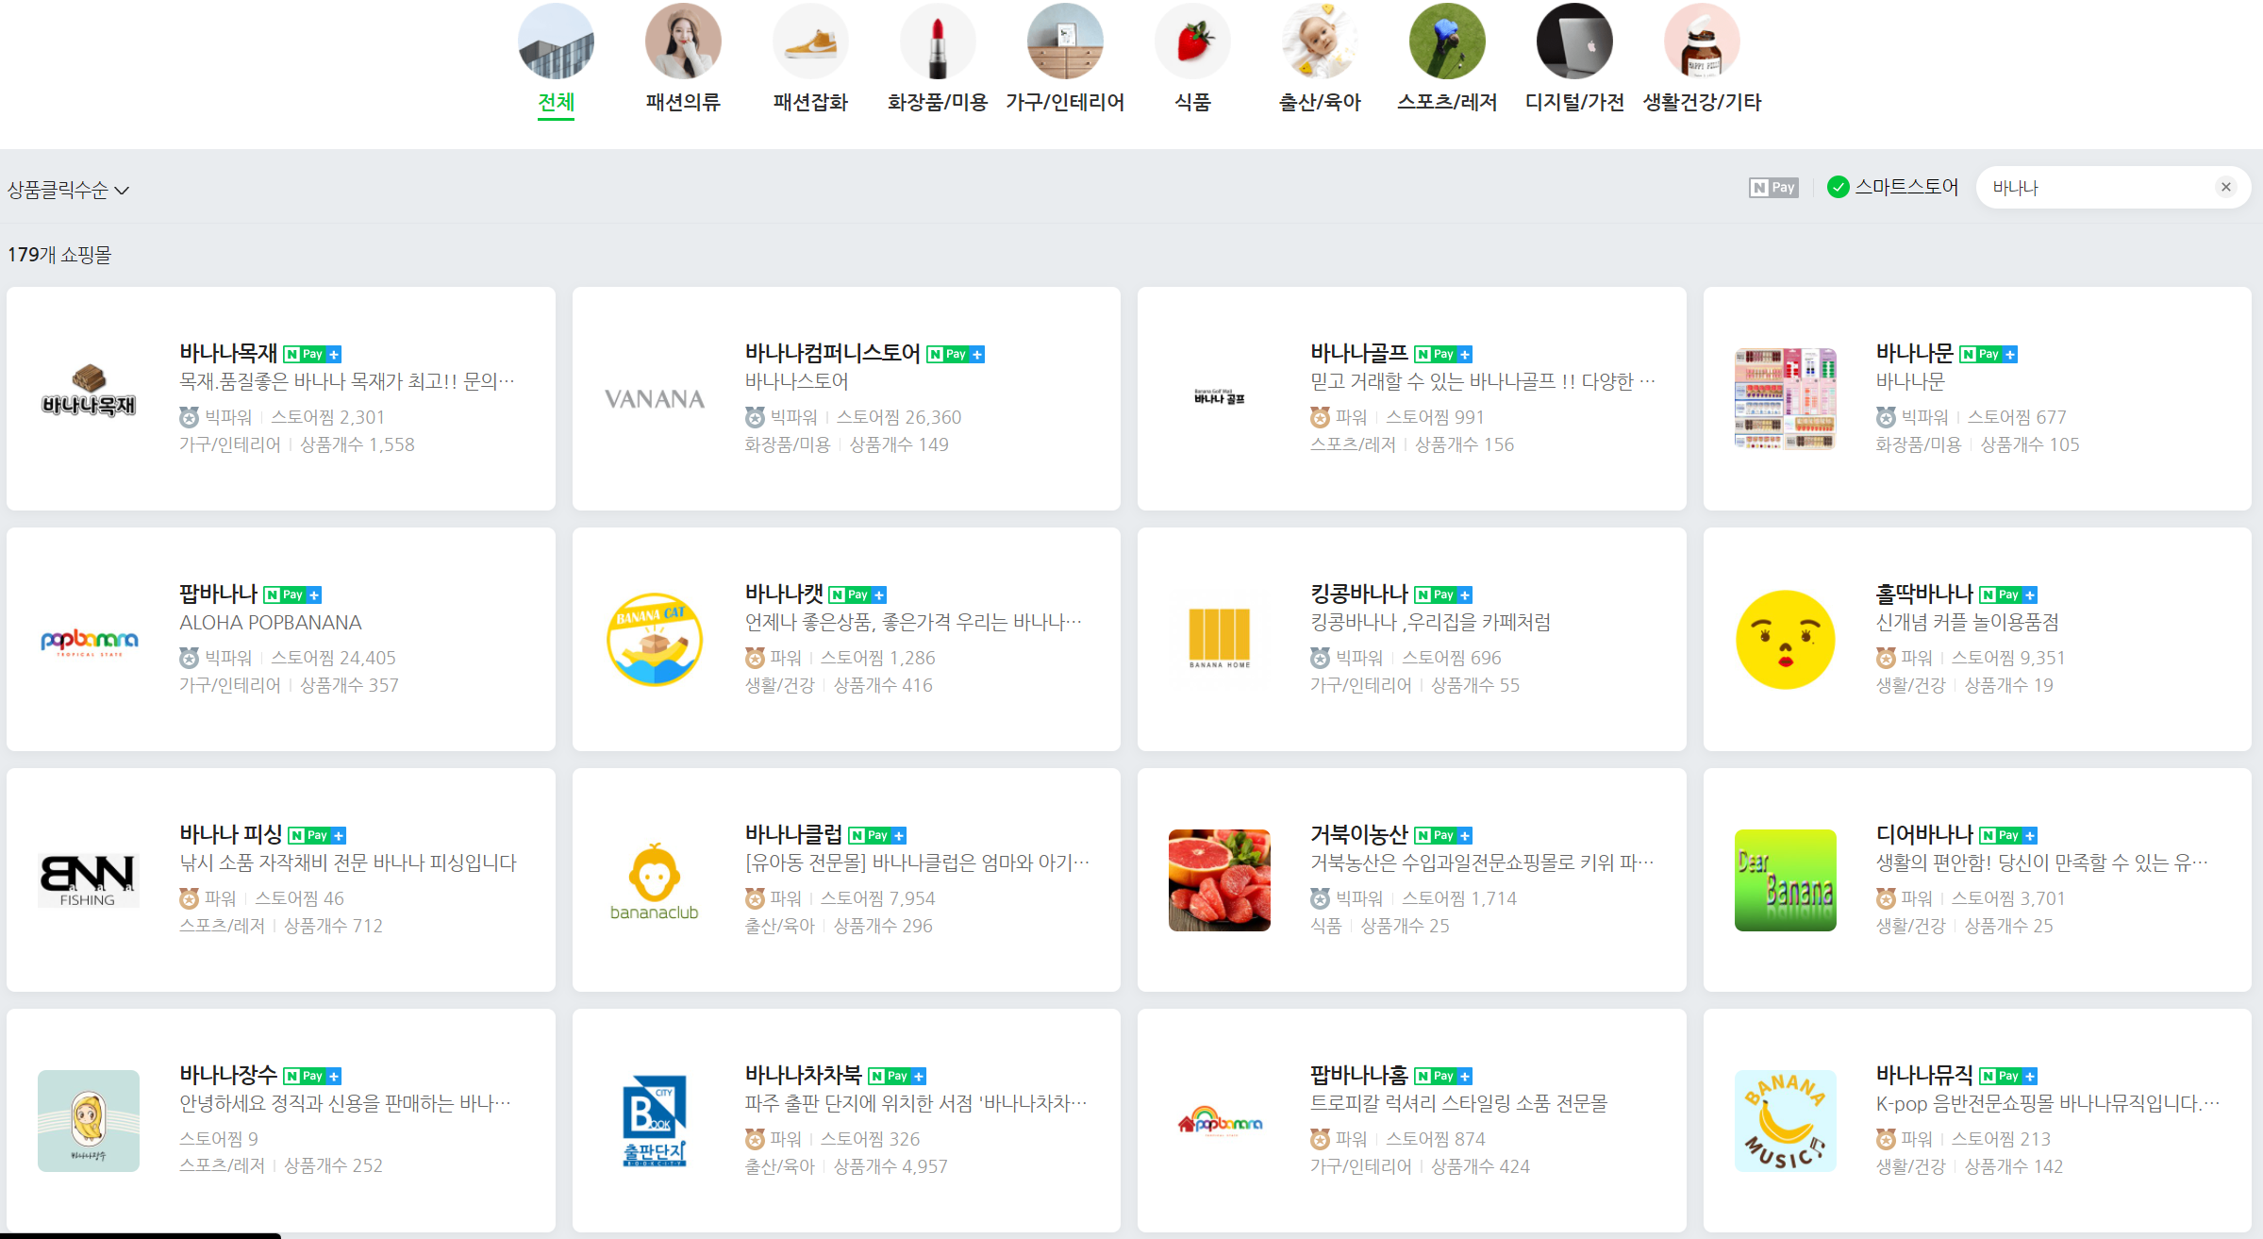Click the 바나나 search input field
Image resolution: width=2263 pixels, height=1239 pixels.
pos(2094,188)
